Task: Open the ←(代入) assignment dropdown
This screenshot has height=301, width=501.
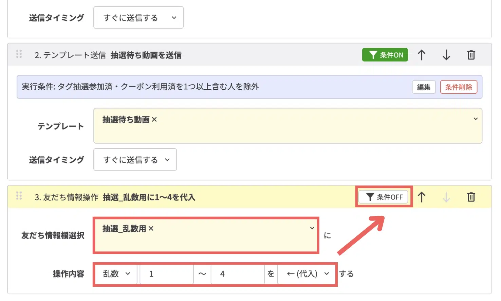Action: pos(307,274)
